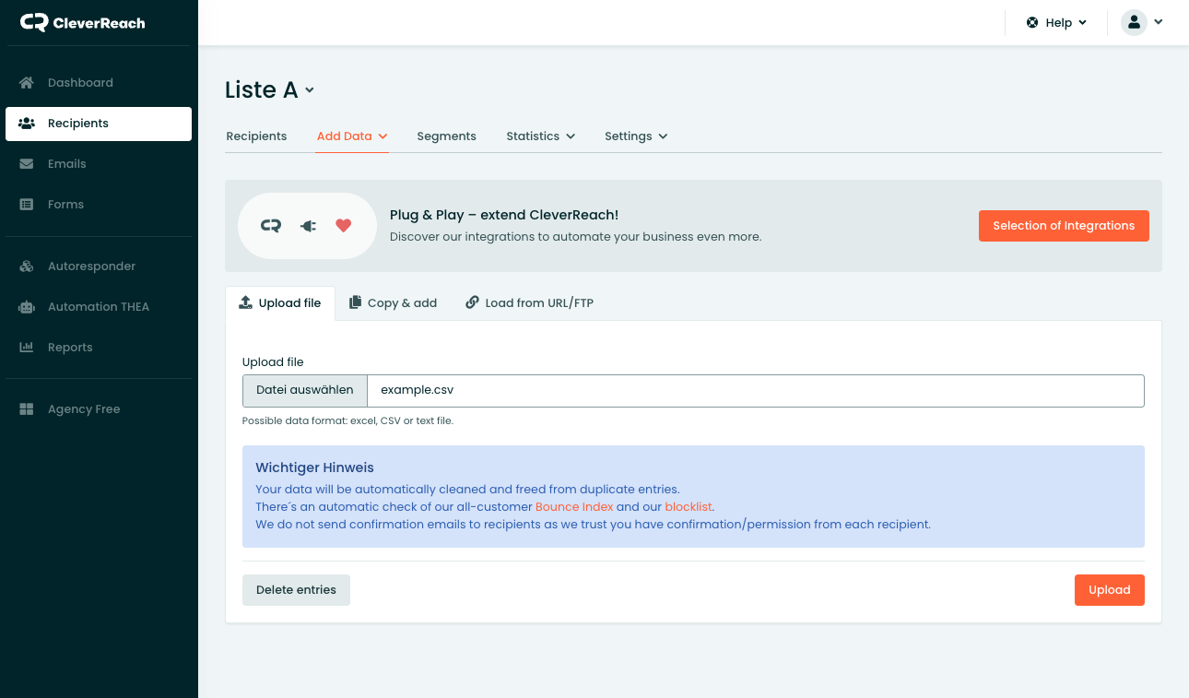The height and width of the screenshot is (698, 1189).
Task: Click the Datei auswählen file button
Action: coord(305,390)
